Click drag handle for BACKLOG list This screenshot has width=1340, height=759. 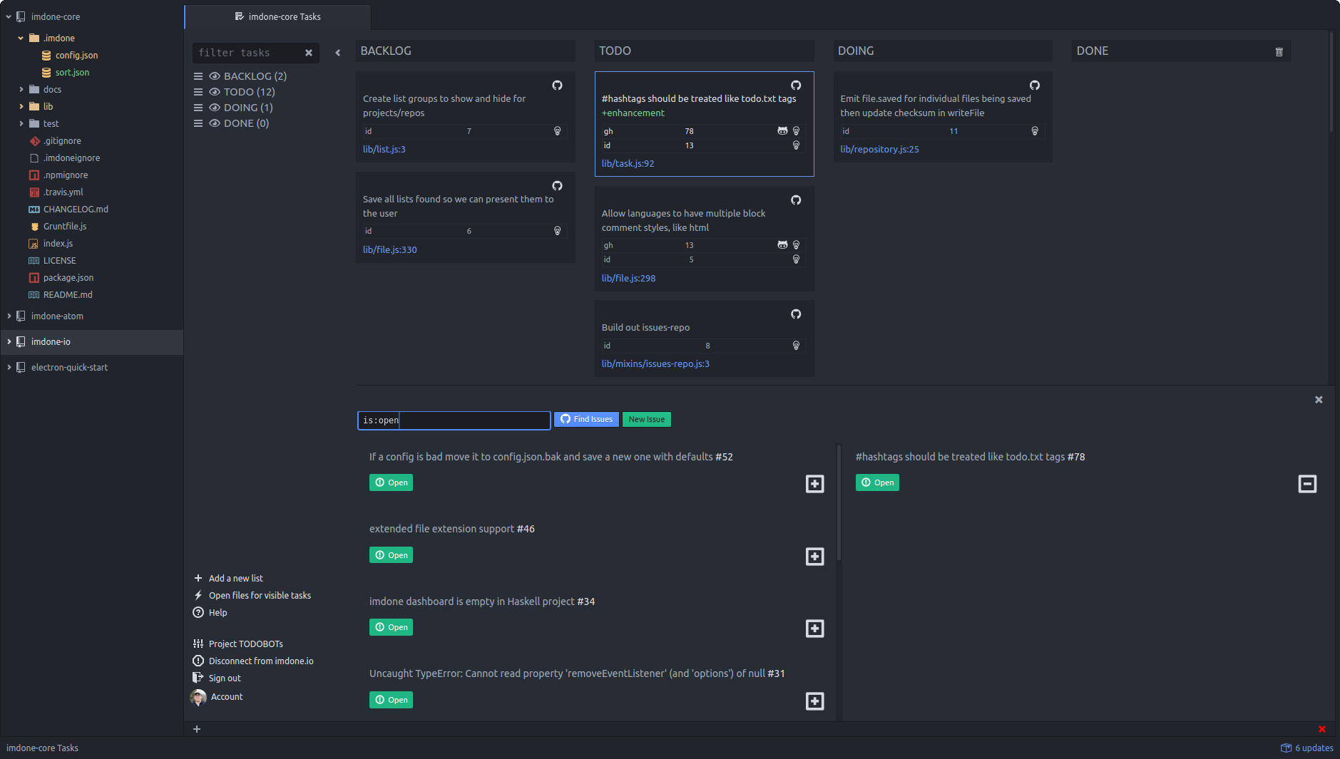click(198, 76)
